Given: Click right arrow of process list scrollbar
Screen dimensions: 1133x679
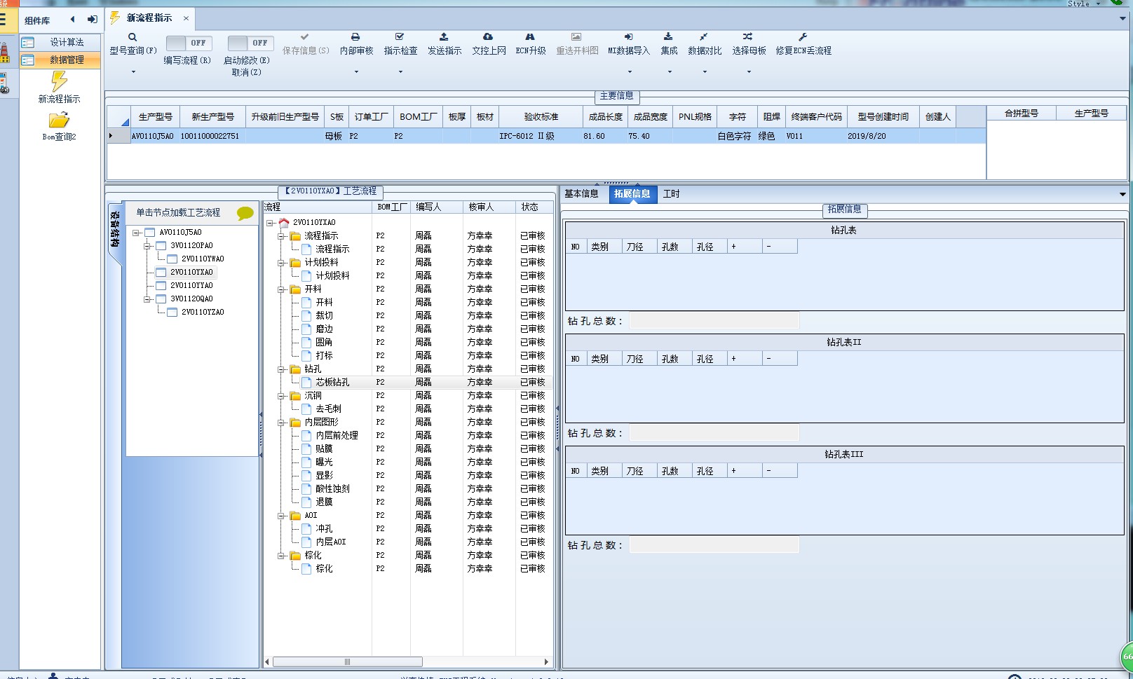Looking at the screenshot, I should point(546,661).
